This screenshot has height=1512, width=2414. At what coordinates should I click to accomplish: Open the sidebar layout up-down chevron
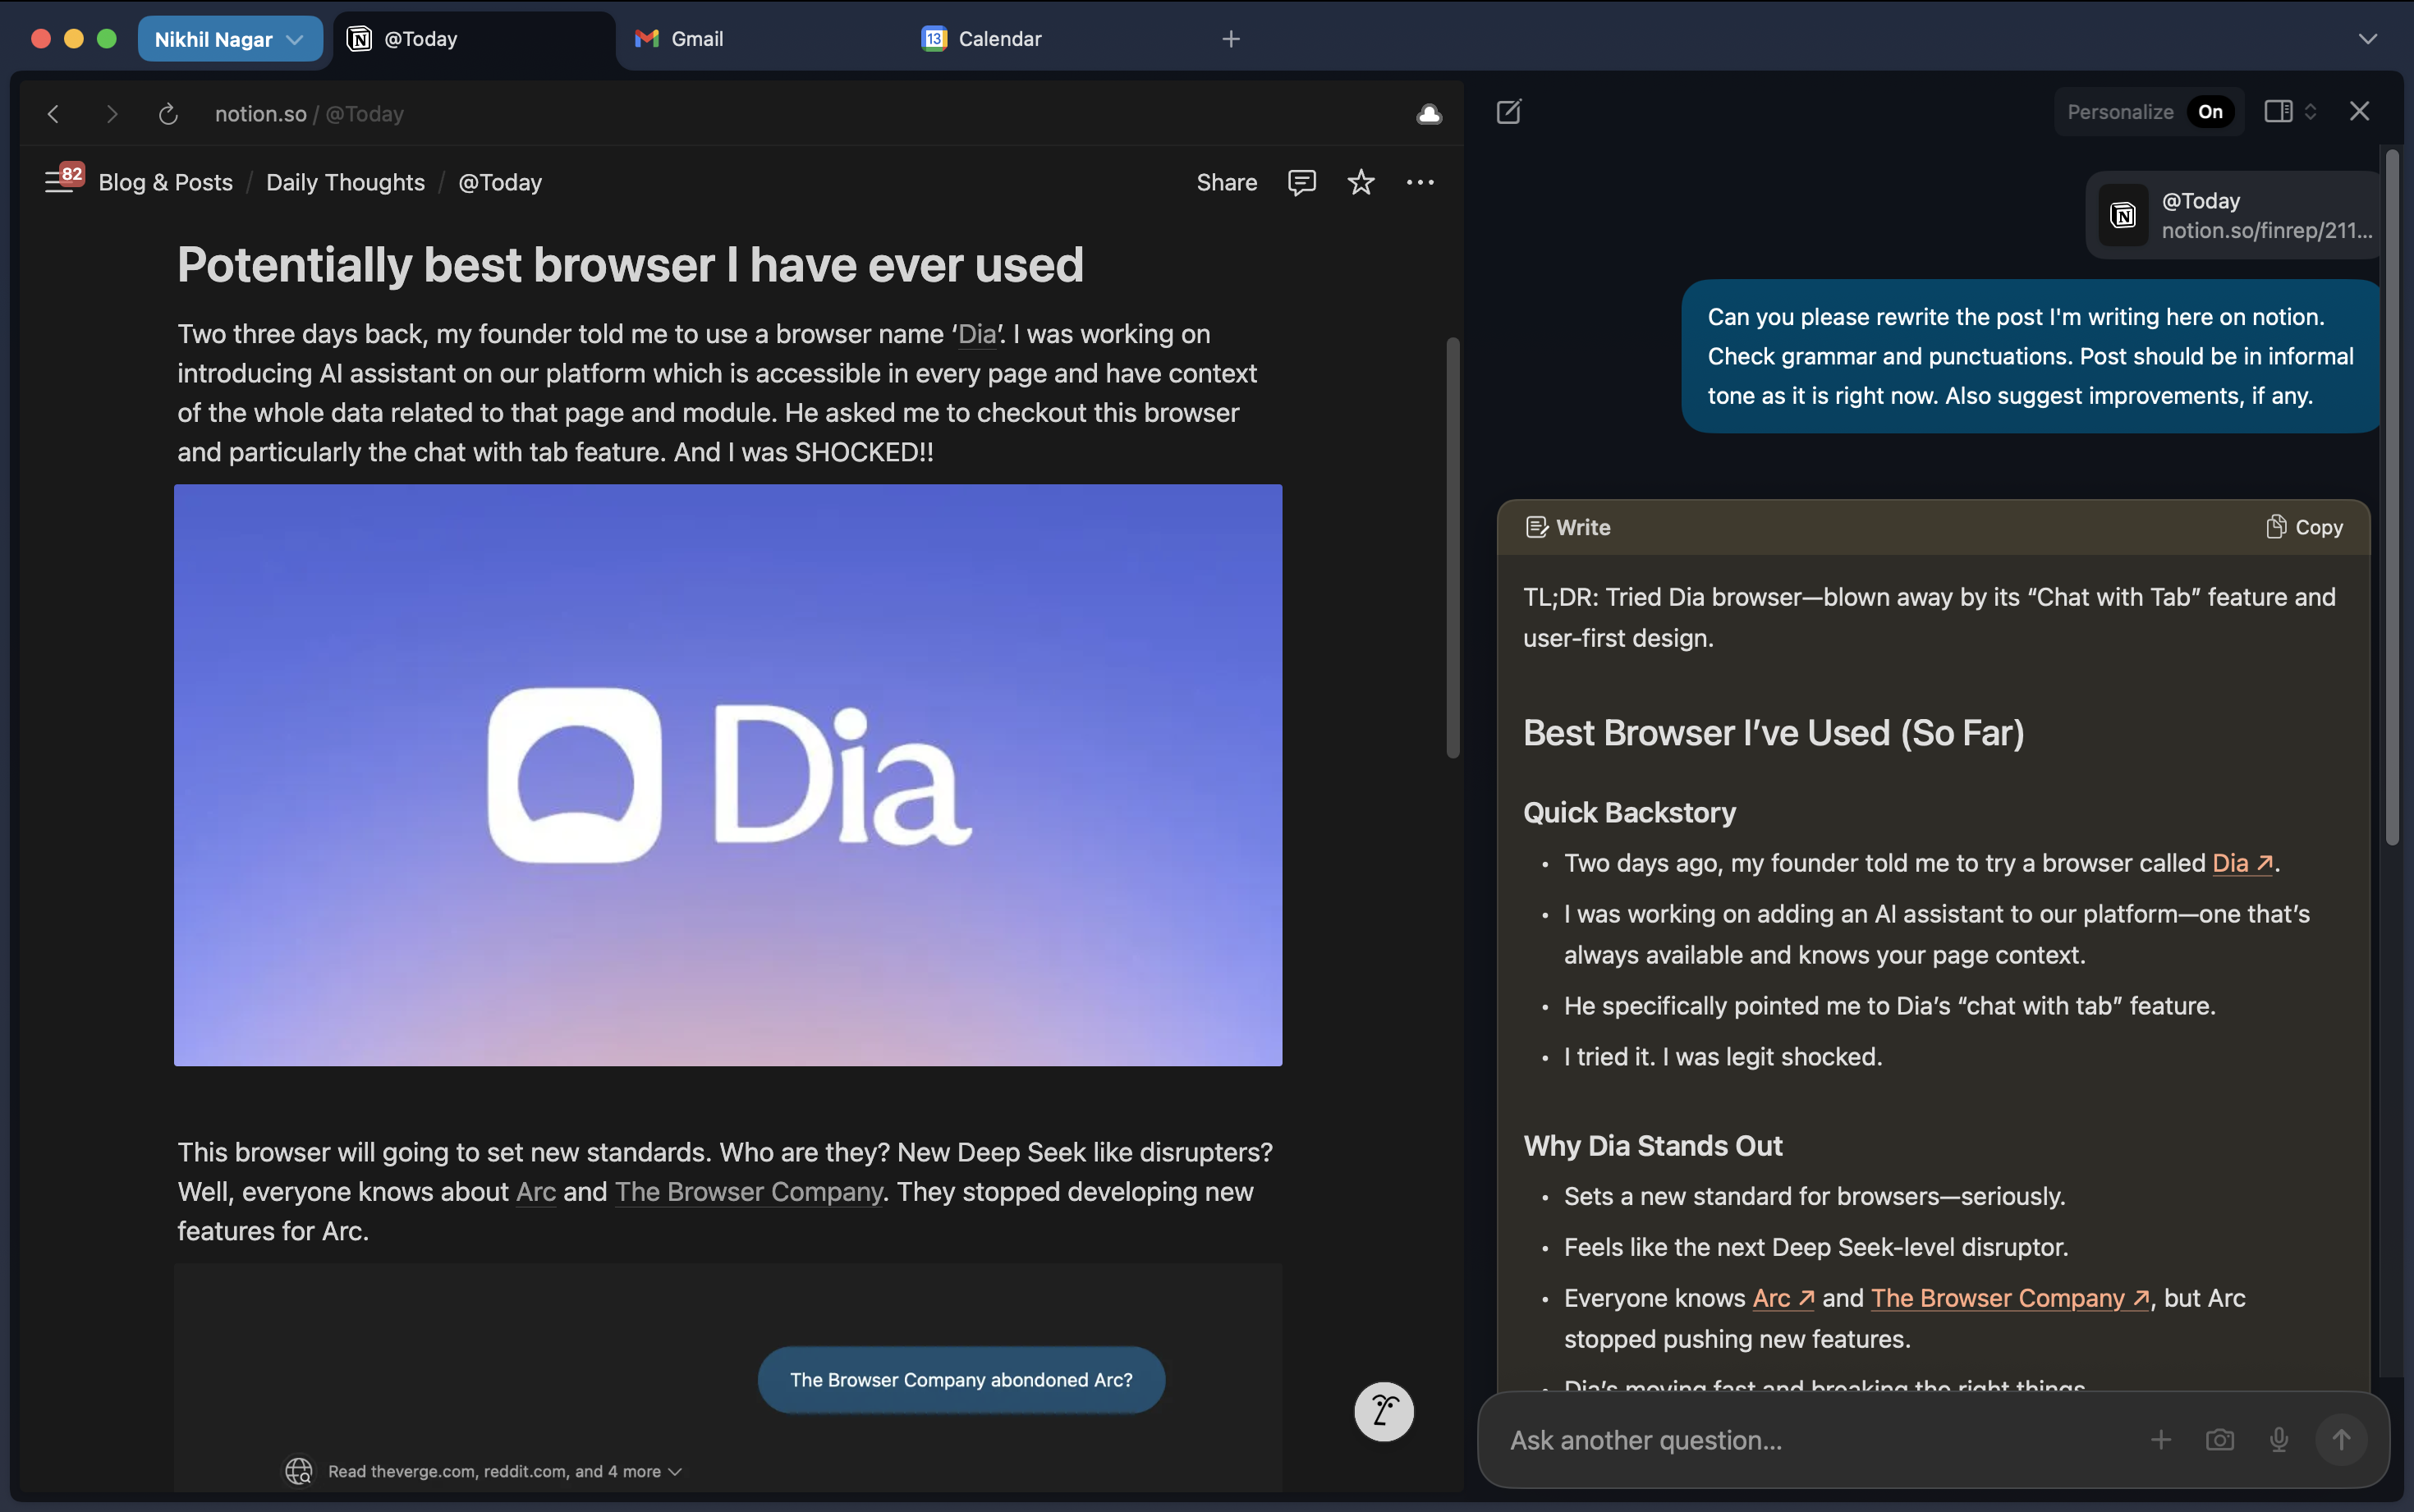(x=2310, y=111)
